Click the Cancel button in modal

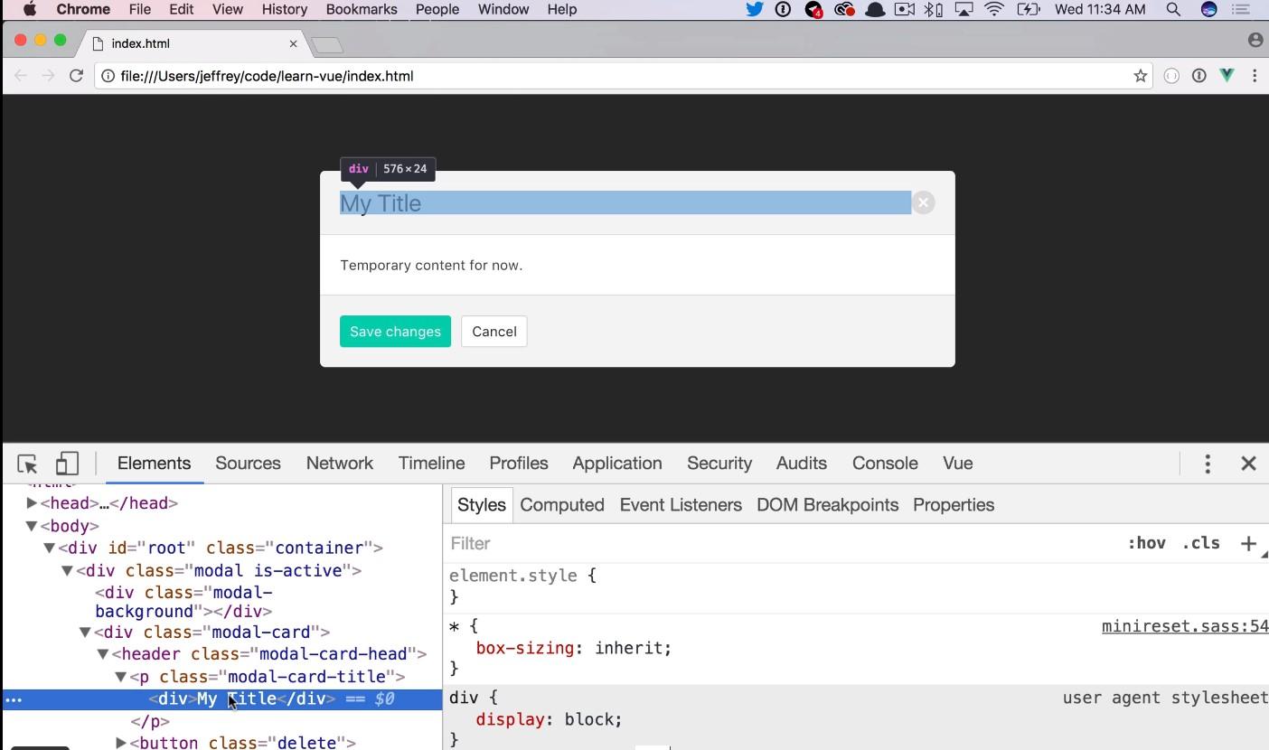point(494,332)
